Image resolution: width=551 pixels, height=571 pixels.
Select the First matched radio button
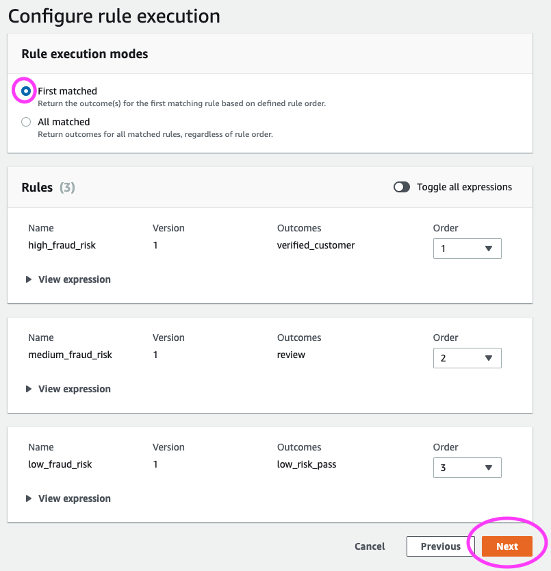(26, 91)
